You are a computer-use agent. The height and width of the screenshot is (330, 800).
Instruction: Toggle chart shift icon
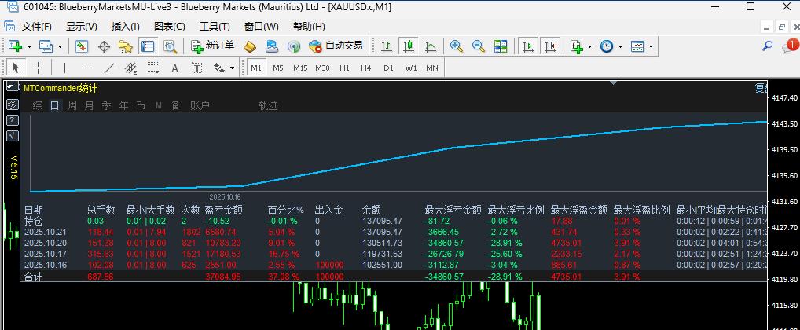coord(550,46)
